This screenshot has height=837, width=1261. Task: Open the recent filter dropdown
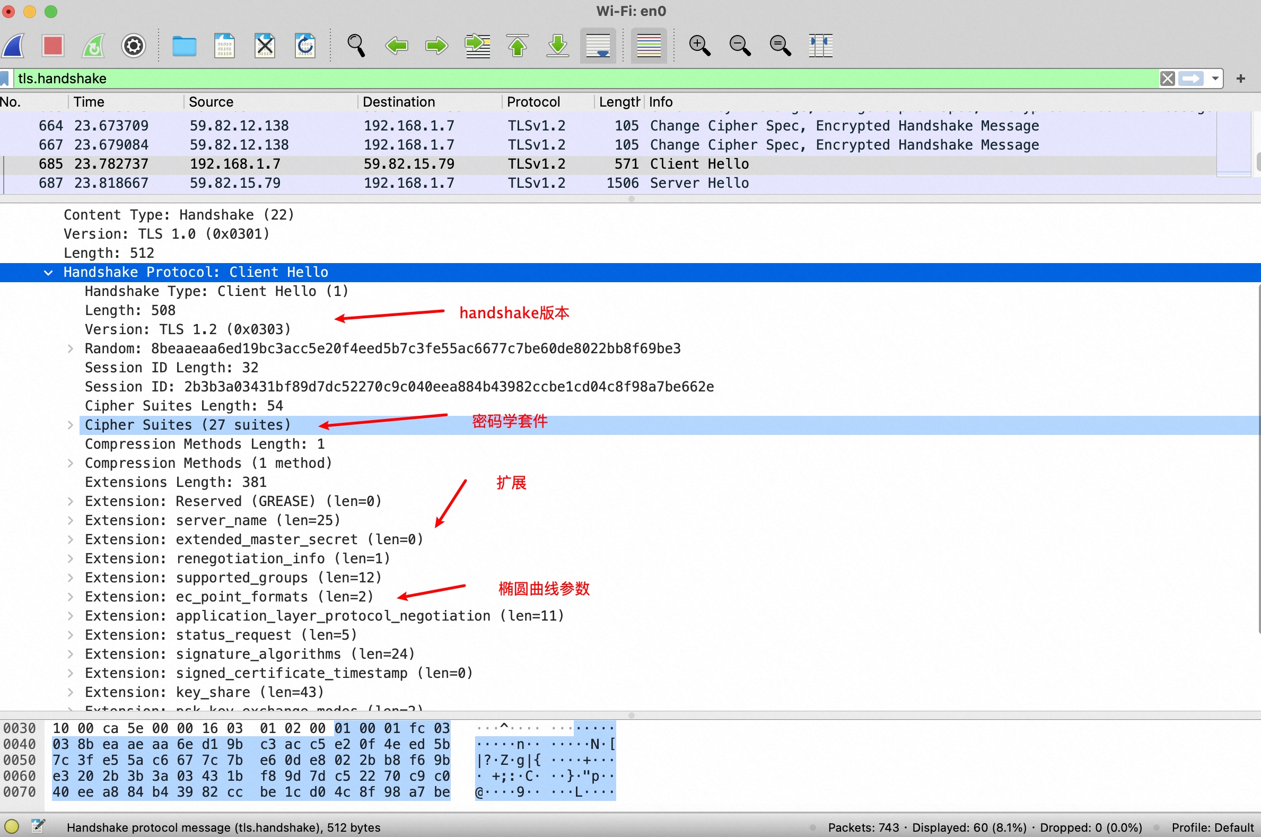pos(1215,79)
